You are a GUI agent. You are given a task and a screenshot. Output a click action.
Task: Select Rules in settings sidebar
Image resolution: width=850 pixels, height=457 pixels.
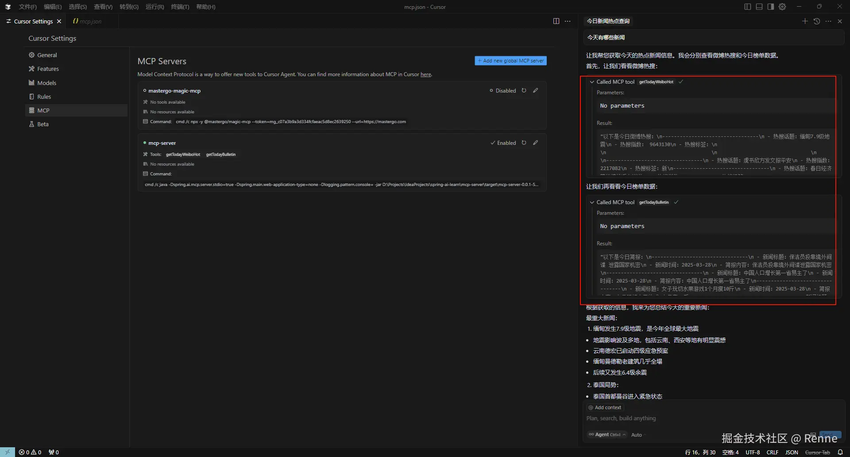tap(76, 97)
